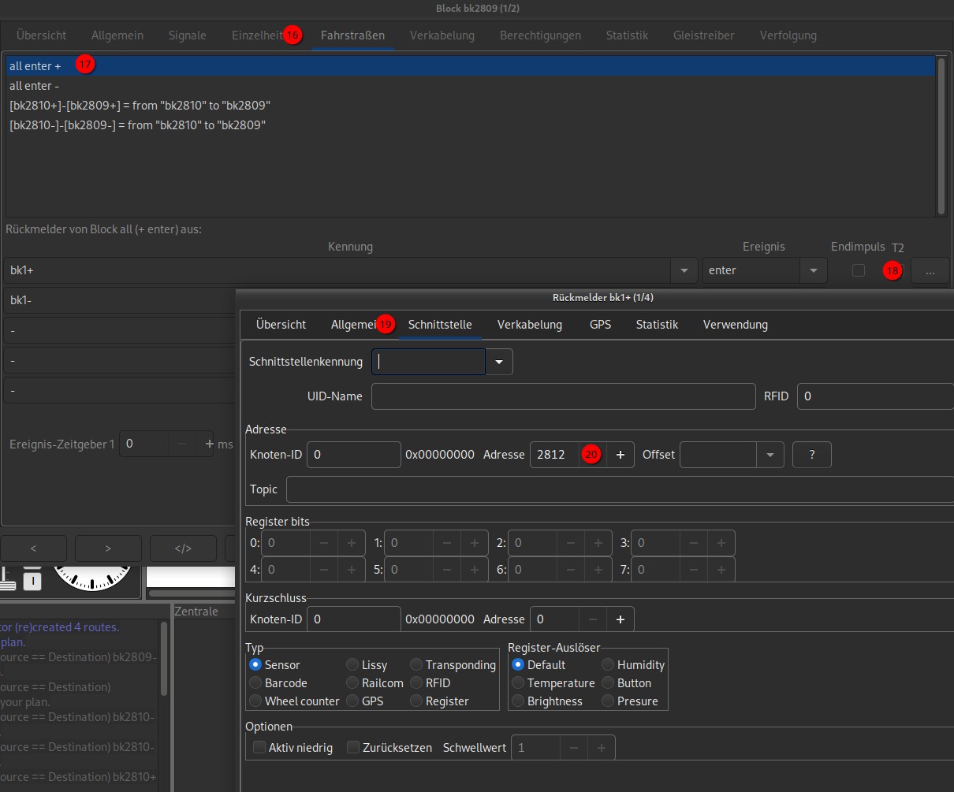
Task: Switch to the Verkabelung tab in Rückmelder dialog
Action: click(x=529, y=324)
